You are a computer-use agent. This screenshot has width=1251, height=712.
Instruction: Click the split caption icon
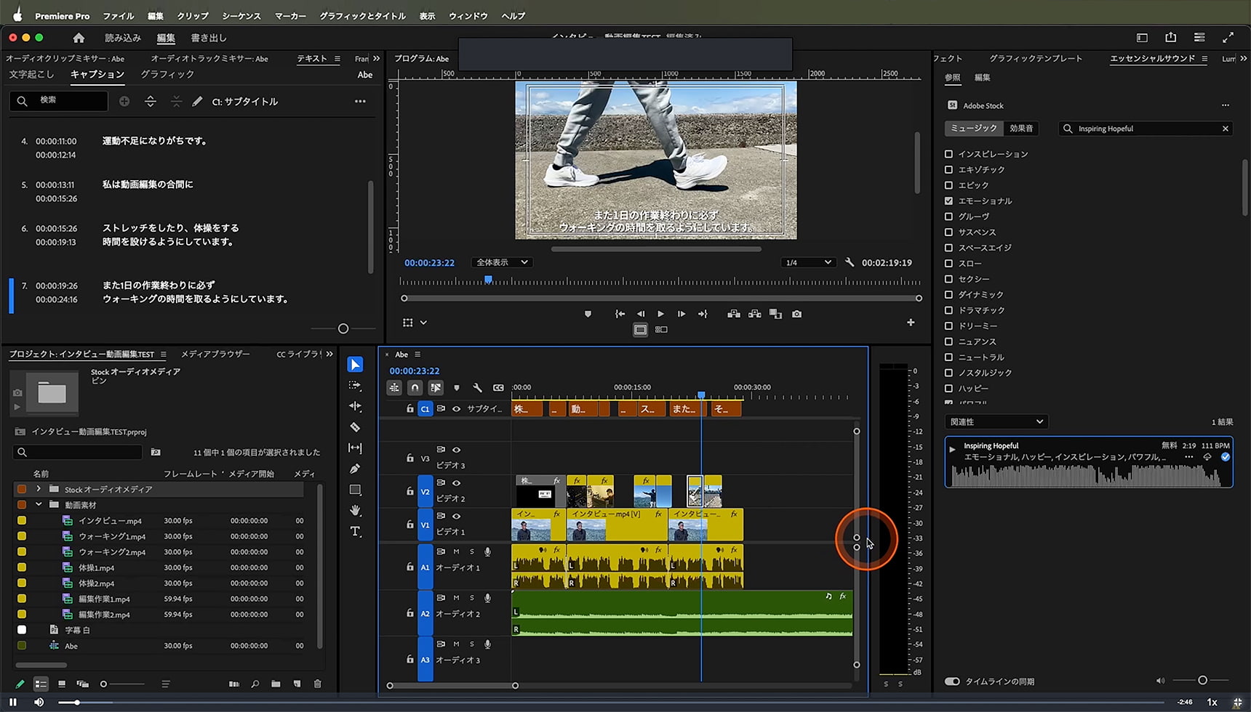[151, 102]
